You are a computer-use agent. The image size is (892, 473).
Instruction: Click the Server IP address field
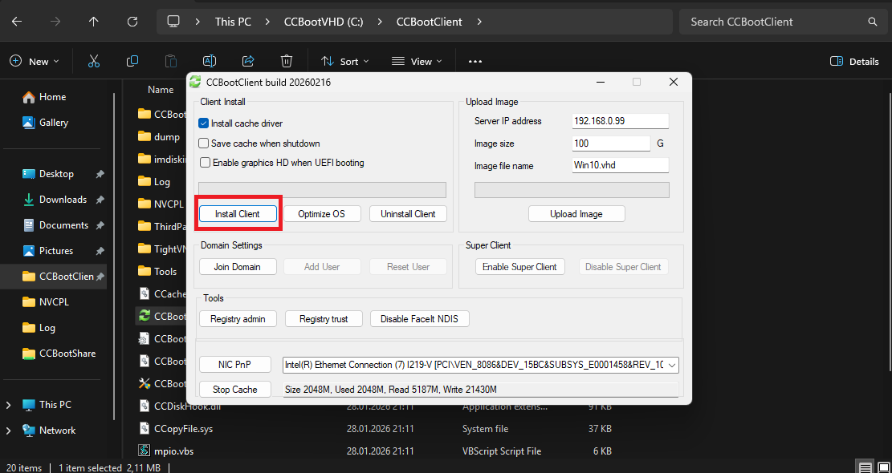(x=621, y=121)
